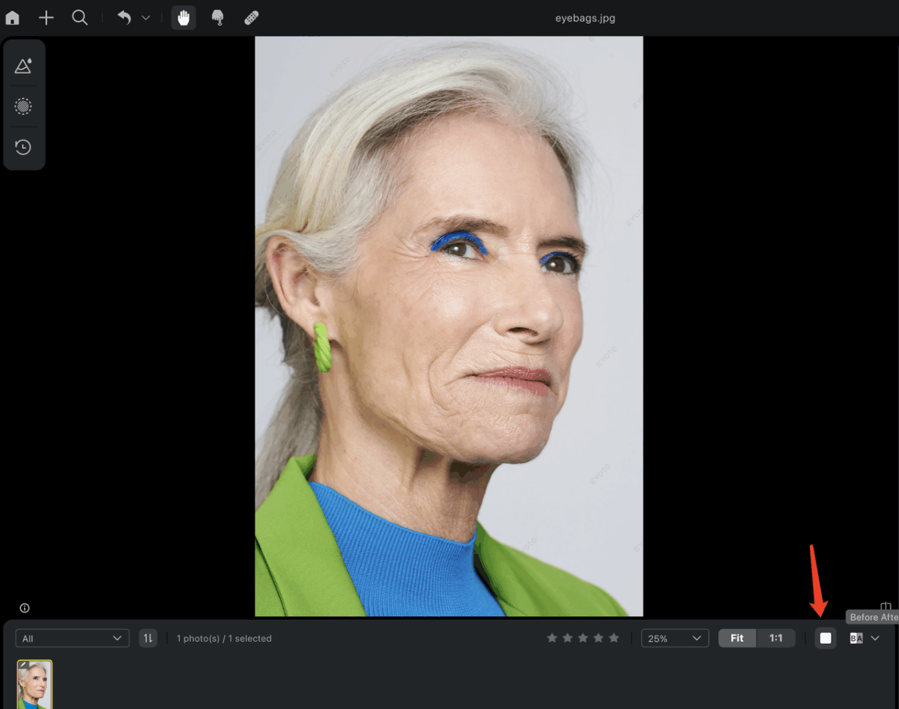This screenshot has height=709, width=899.
Task: Select the Hand pan tool
Action: click(184, 18)
